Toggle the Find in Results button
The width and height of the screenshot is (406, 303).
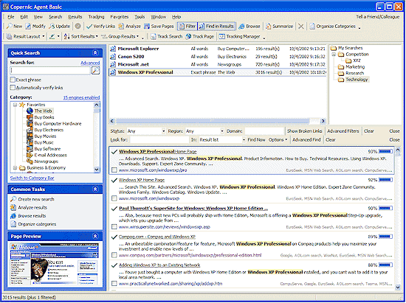217,26
